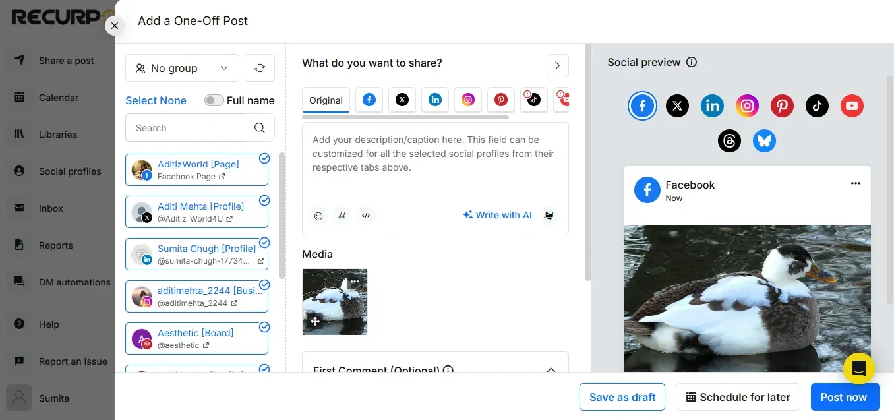Open @aditimehta_2244 external link icon

[235, 303]
